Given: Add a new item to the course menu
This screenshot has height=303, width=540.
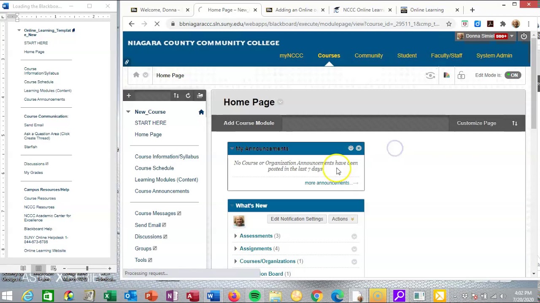Looking at the screenshot, I should click(x=129, y=96).
